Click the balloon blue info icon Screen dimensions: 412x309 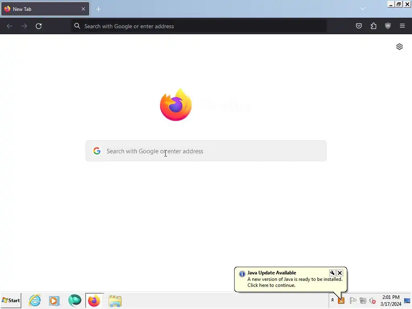coord(242,274)
